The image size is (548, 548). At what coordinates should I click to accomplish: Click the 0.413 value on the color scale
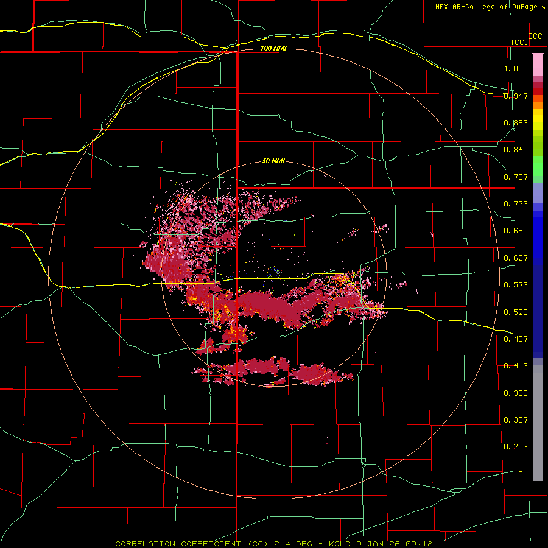pyautogui.click(x=516, y=366)
